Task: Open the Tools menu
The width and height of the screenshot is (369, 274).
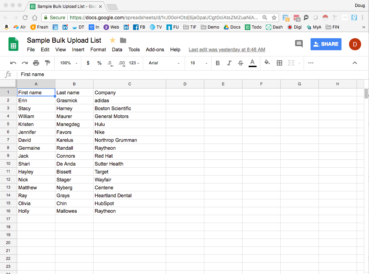Action: [x=134, y=50]
